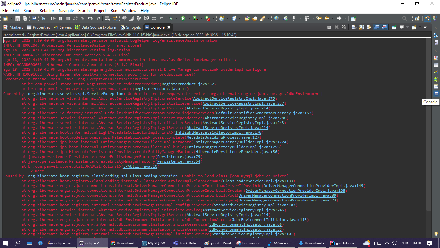Open the Navigate menu
This screenshot has height=248, width=440.
coord(66,11)
